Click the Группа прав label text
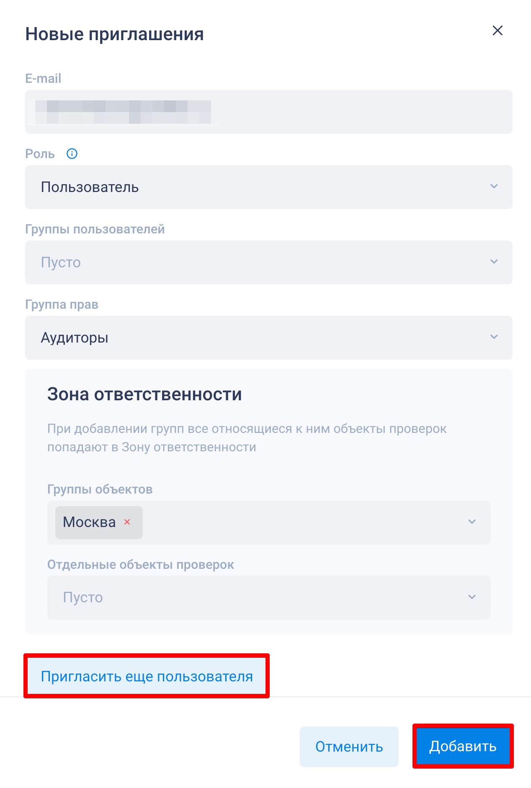 (x=62, y=304)
